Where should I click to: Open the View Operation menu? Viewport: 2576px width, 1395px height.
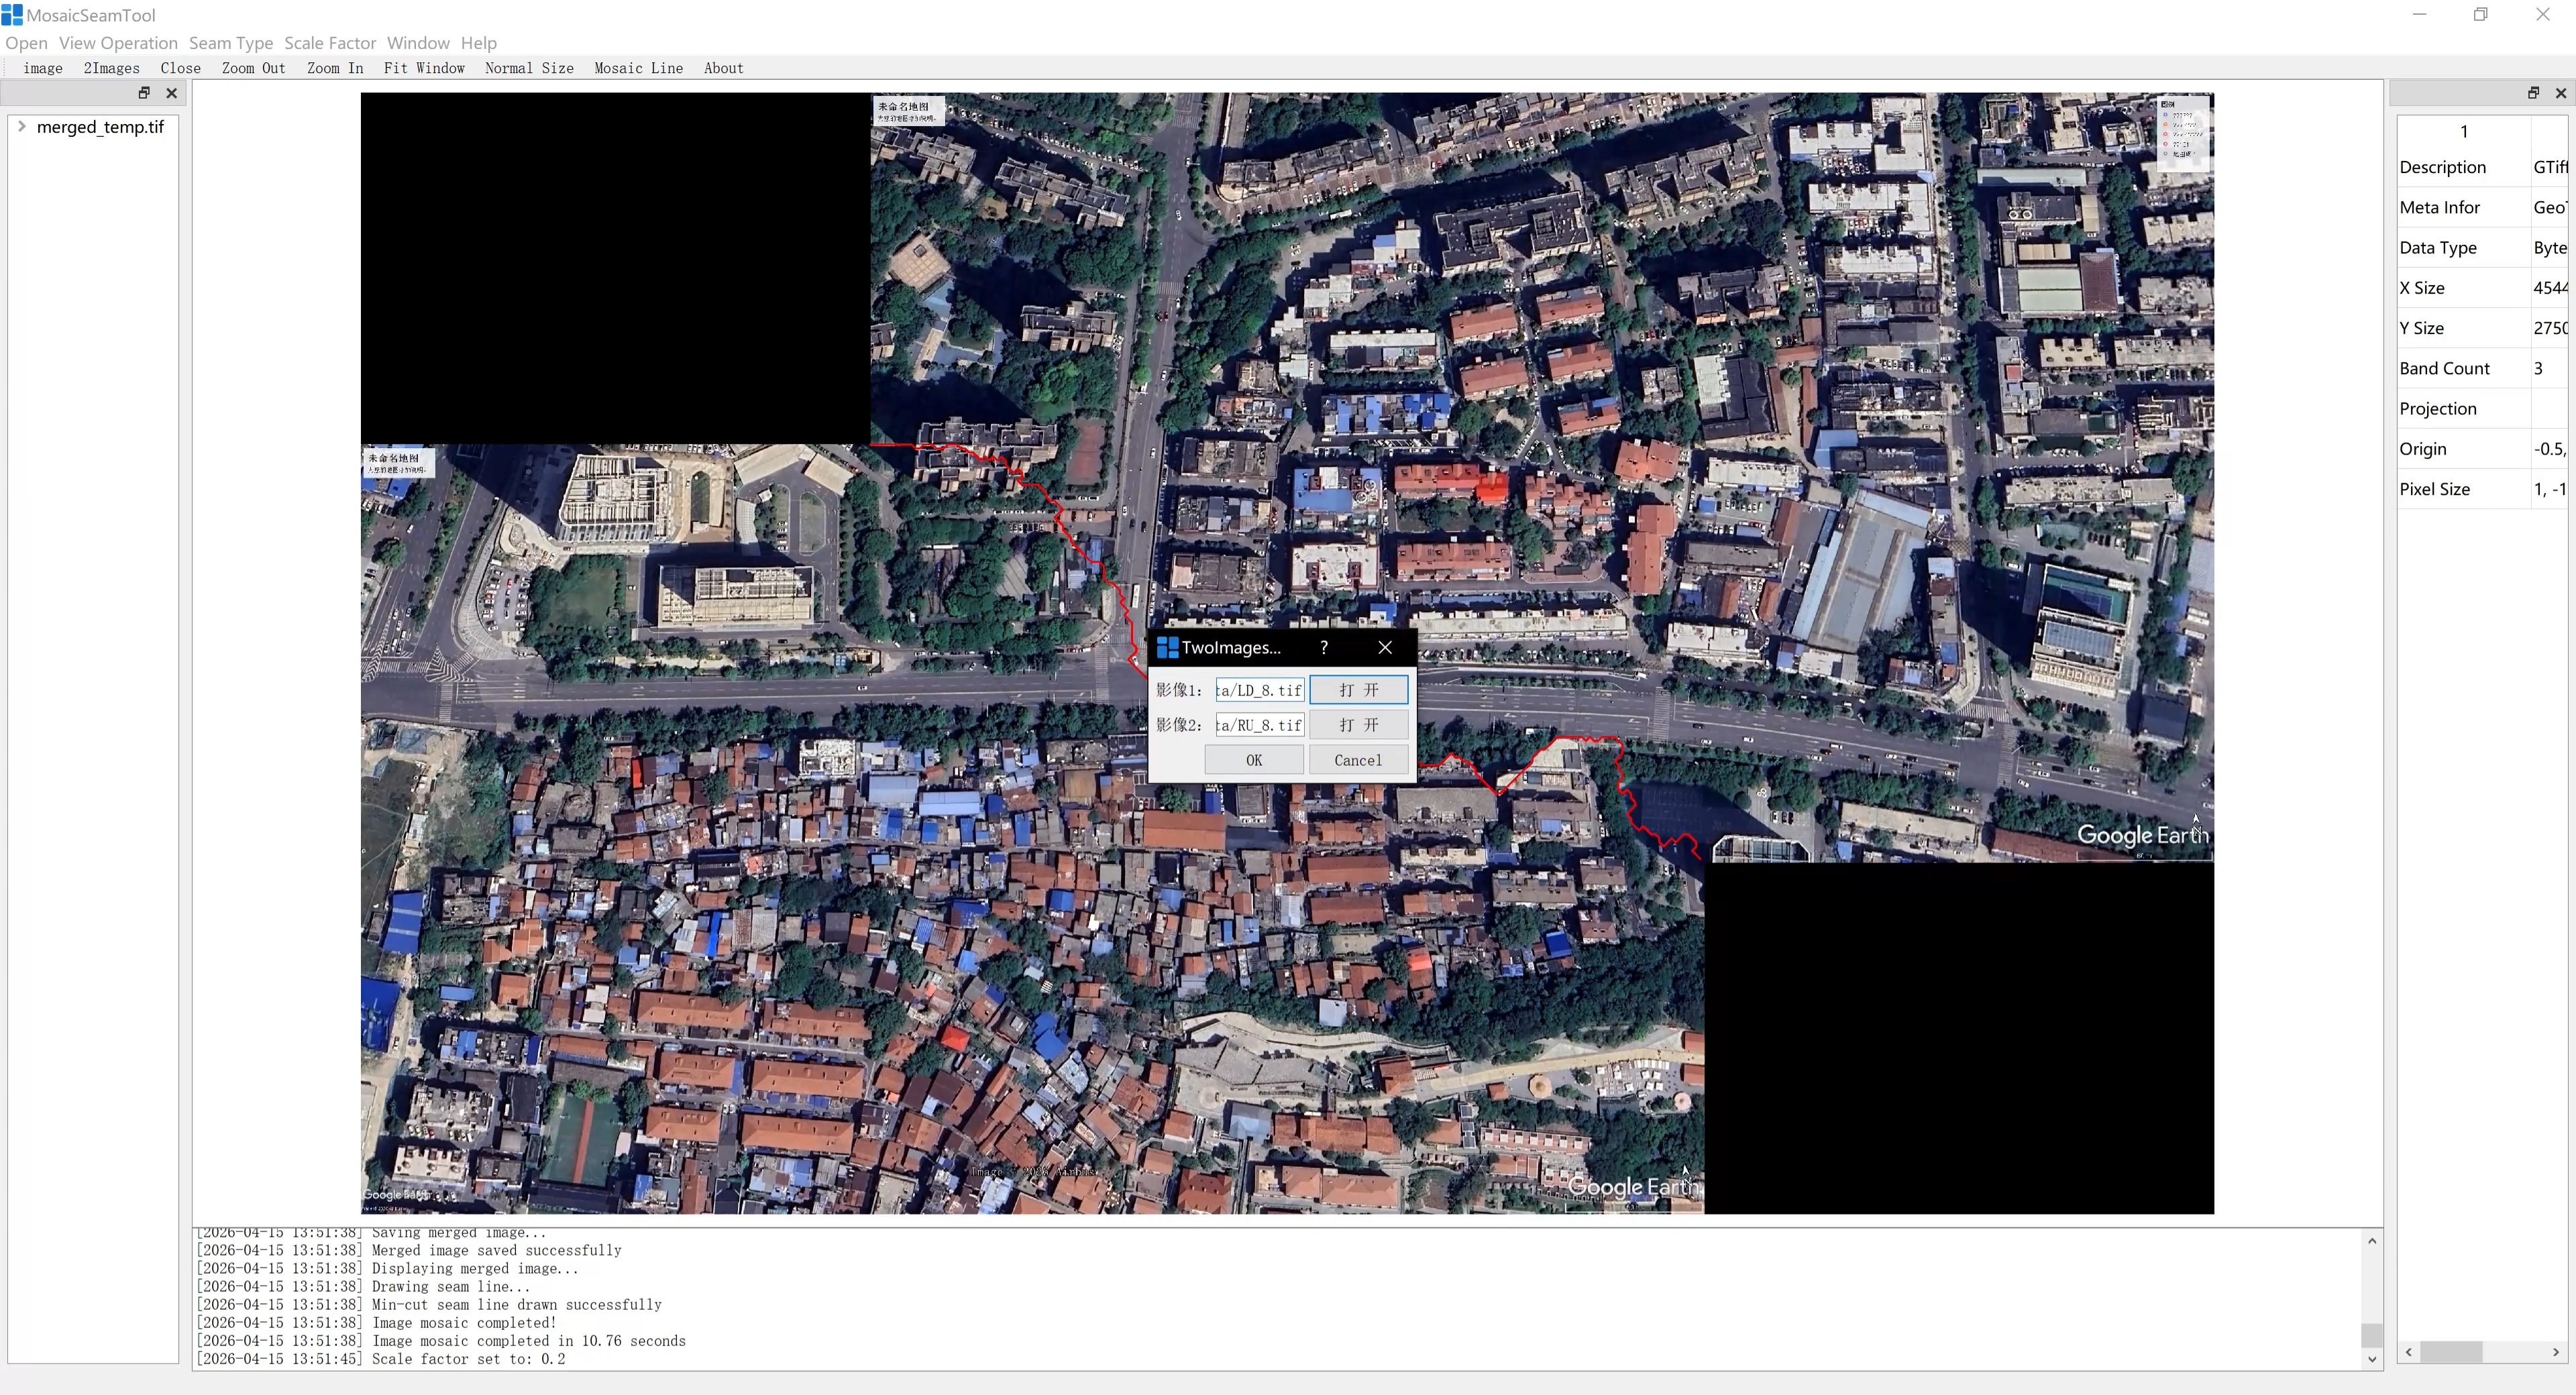click(118, 43)
